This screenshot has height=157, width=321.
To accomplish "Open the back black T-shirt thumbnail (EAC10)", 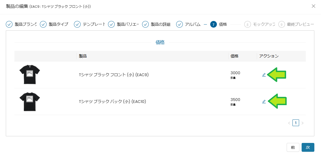I will pos(30,102).
